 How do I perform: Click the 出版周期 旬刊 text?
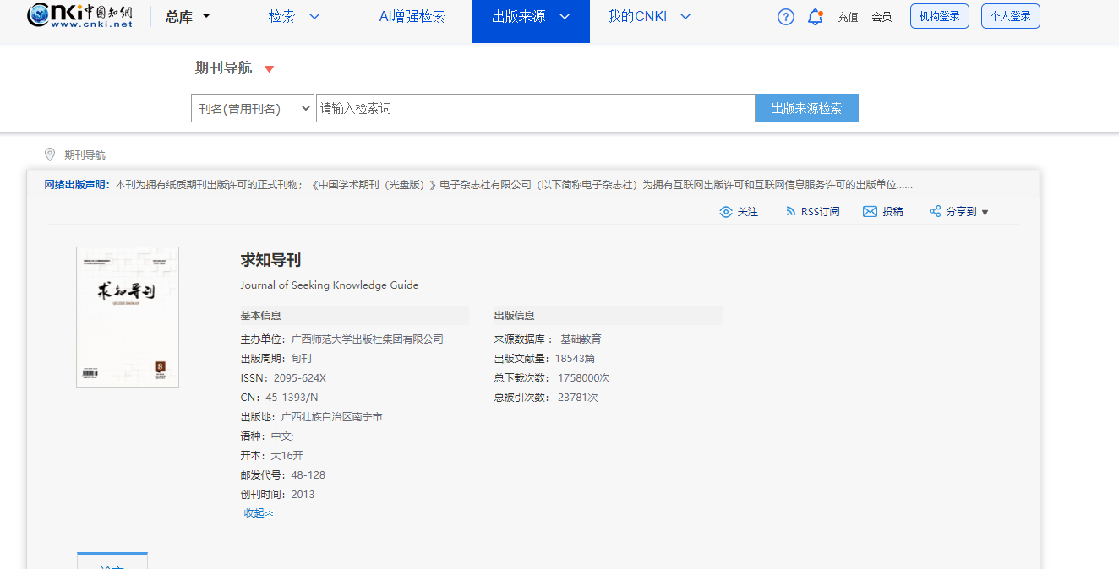click(x=276, y=359)
